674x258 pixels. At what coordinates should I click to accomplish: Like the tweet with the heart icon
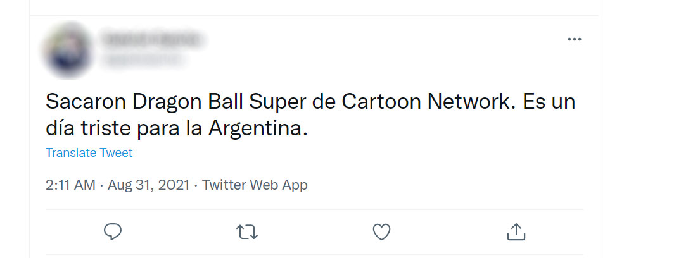tap(381, 232)
